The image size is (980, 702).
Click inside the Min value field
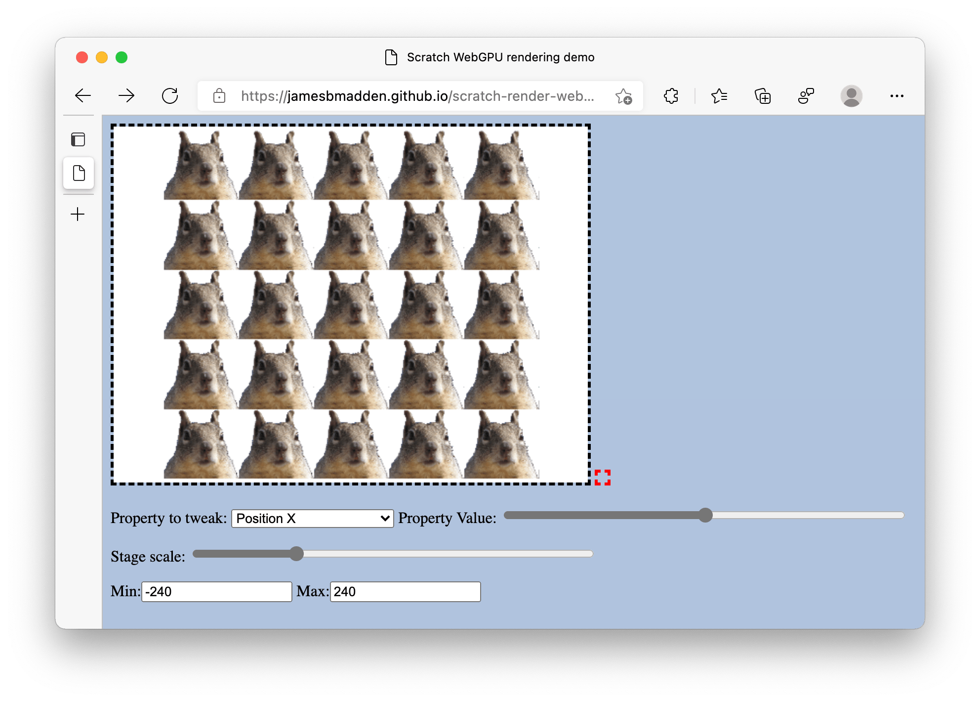[x=216, y=591]
